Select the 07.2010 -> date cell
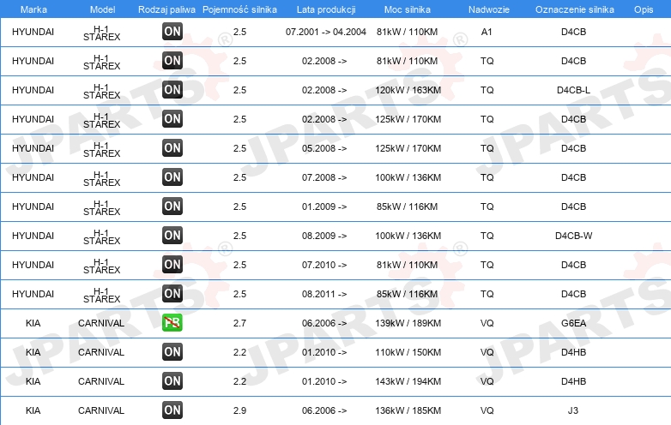This screenshot has width=671, height=425. click(324, 265)
